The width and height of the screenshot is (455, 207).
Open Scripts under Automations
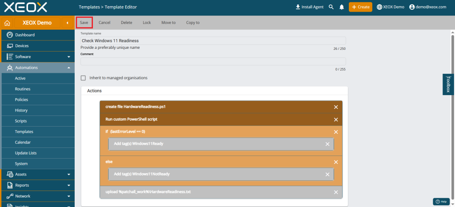click(38, 121)
